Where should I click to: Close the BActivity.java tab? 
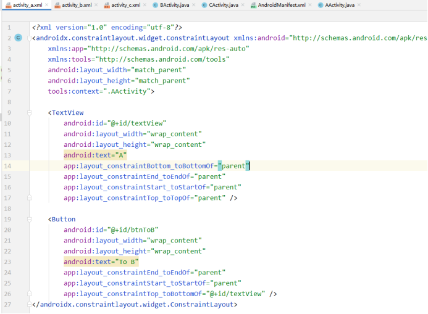click(193, 5)
